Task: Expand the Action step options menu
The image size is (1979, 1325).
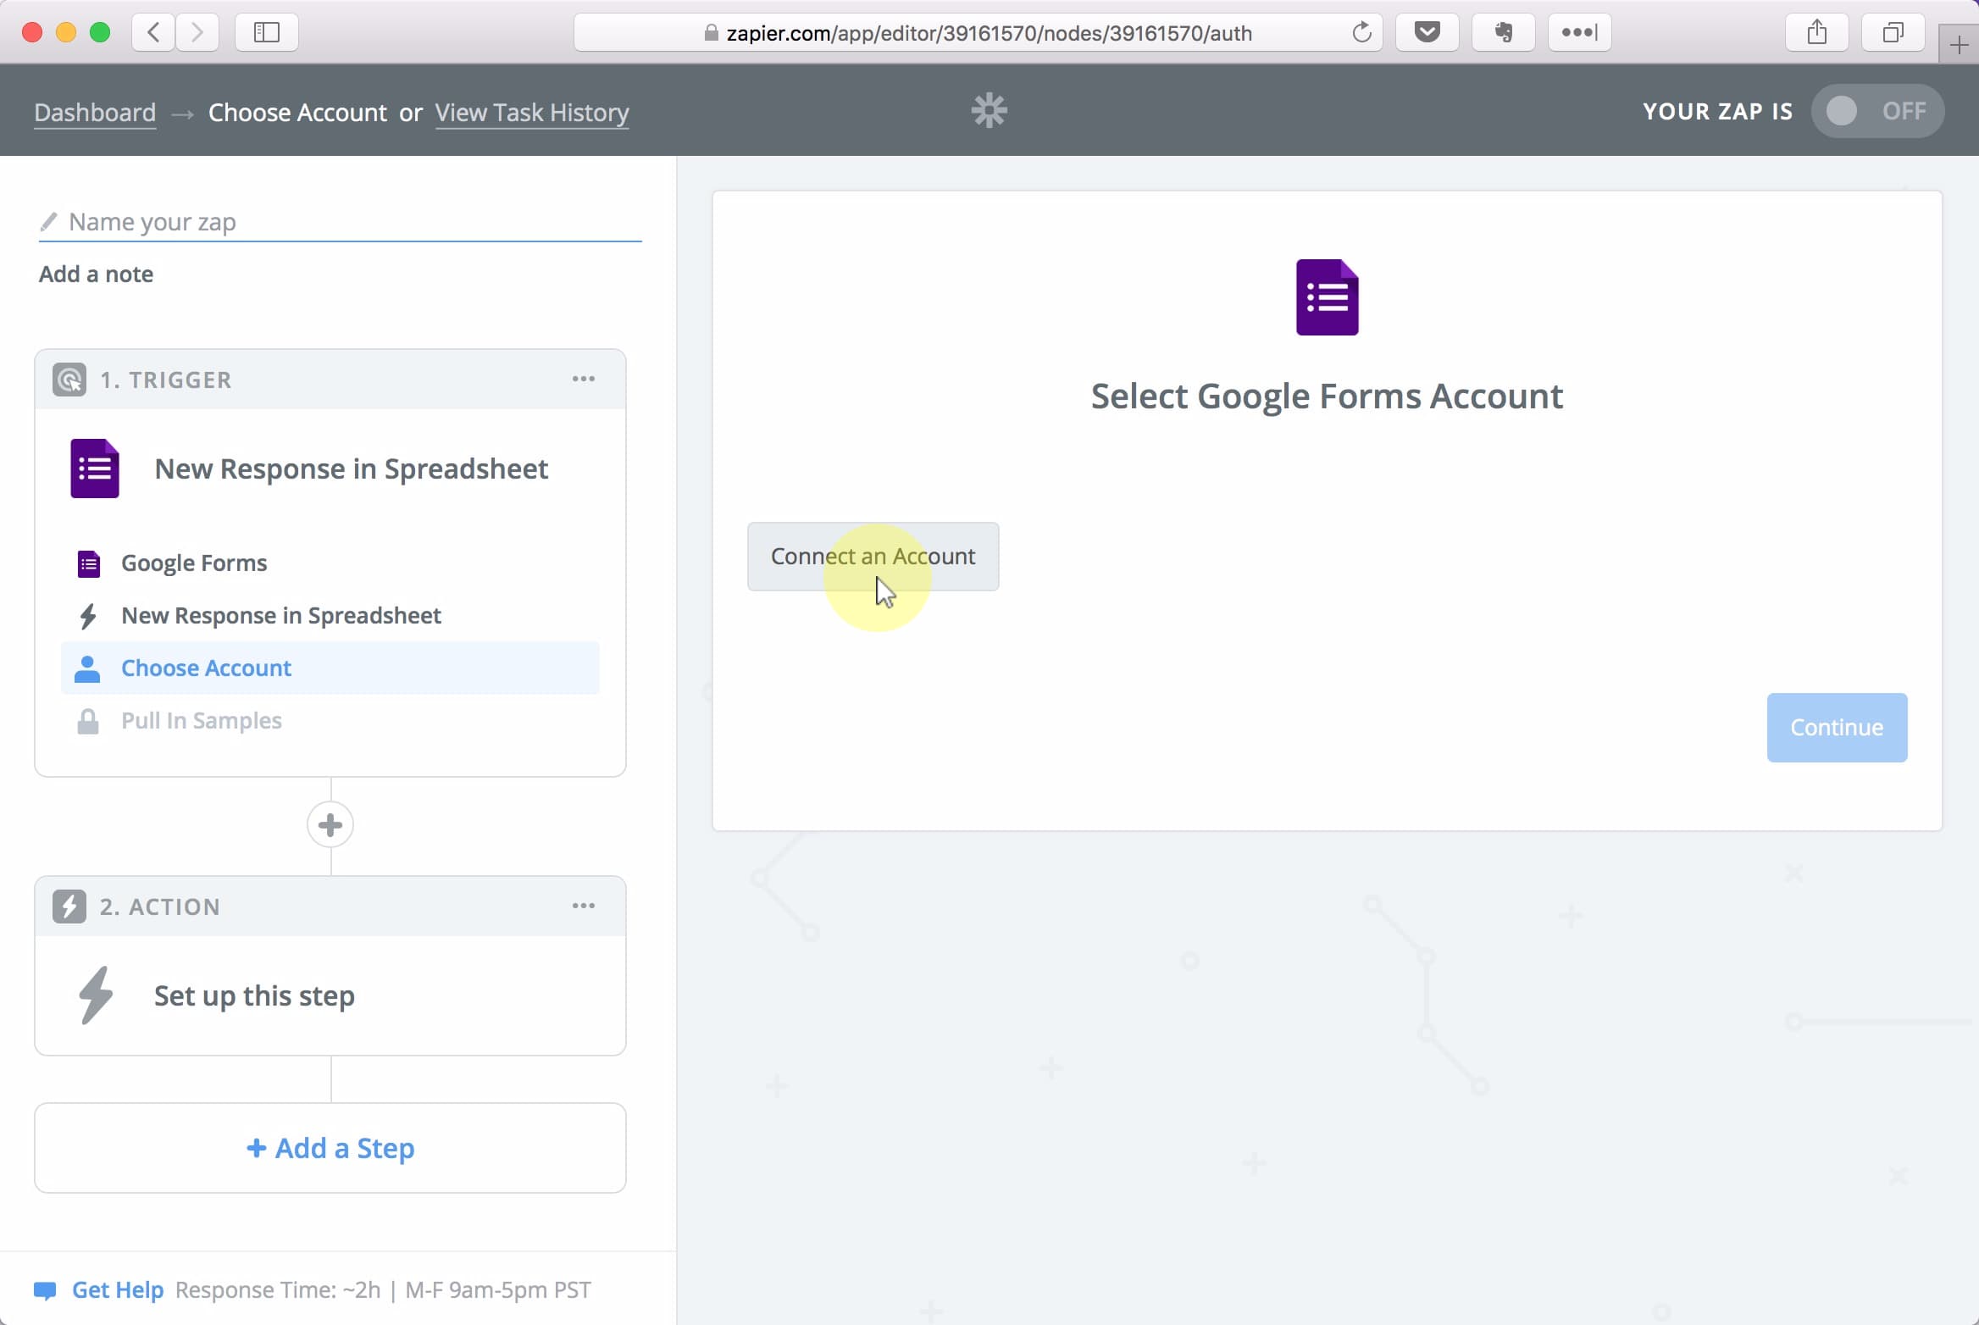Action: click(x=582, y=905)
